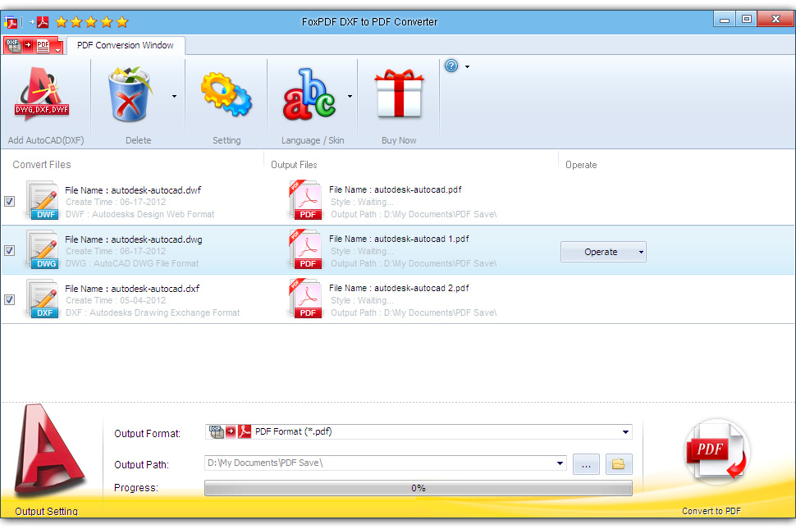Viewport: 796px width, 529px height.
Task: Click File Name : autodesk-autocad.pdf text
Action: 396,189
